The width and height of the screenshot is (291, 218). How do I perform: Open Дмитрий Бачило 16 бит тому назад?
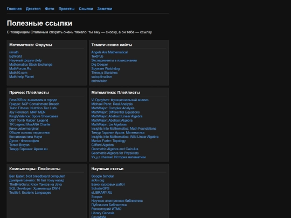tap(37, 180)
